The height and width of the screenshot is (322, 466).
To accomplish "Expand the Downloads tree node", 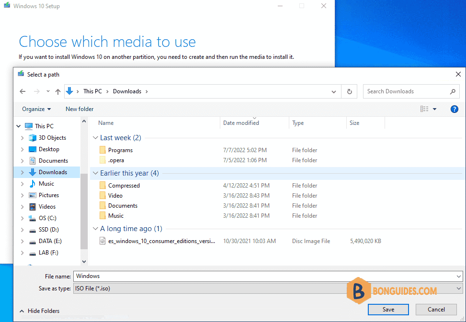I will [x=23, y=172].
